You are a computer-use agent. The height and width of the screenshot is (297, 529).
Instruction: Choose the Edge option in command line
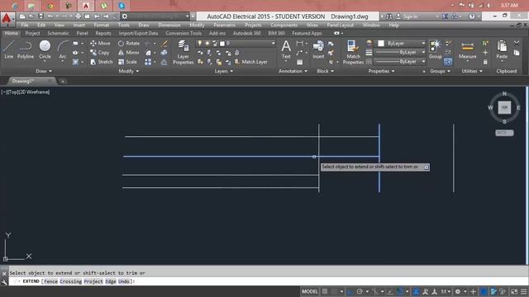(x=111, y=281)
